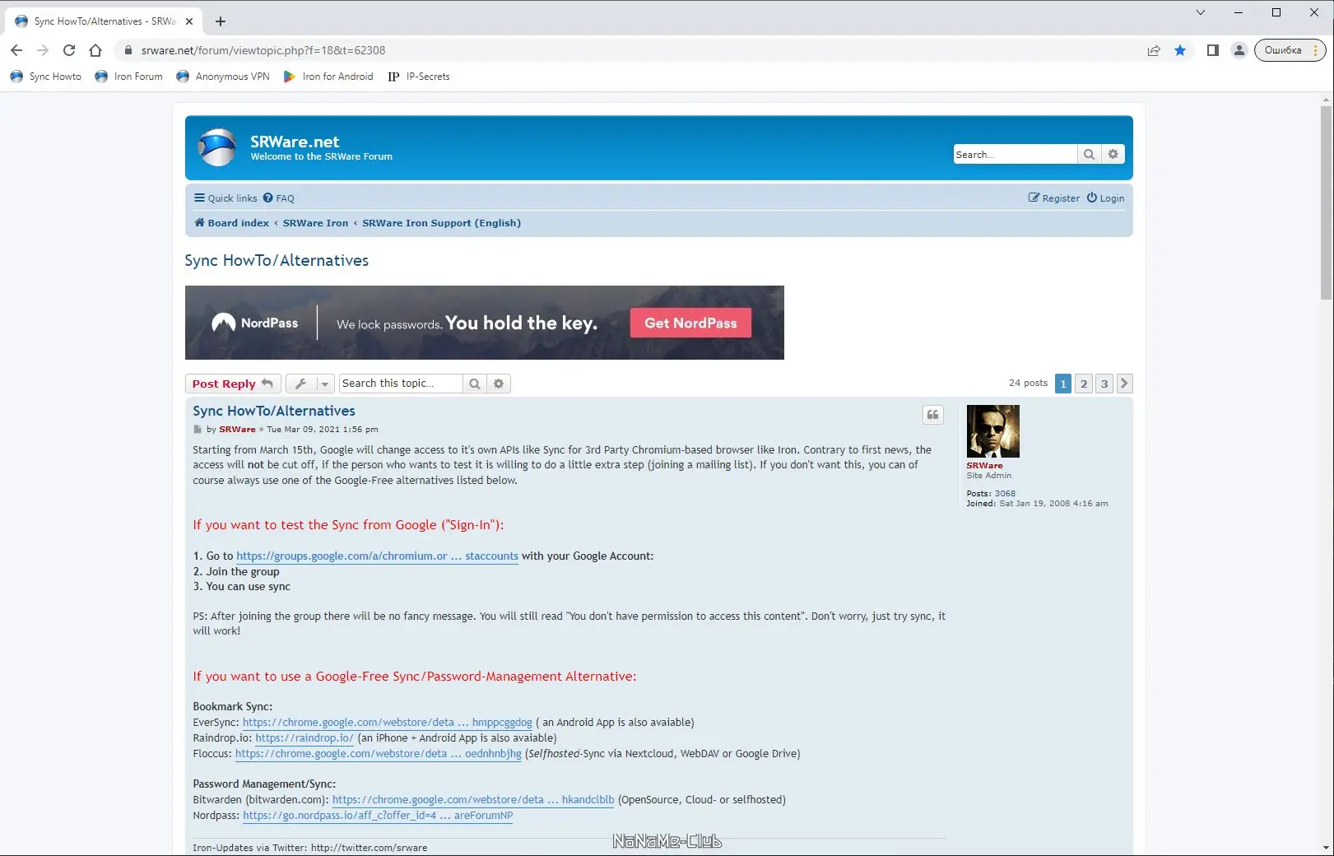Open the Nordpass affiliate link
Viewport: 1334px width, 856px height.
pos(378,816)
